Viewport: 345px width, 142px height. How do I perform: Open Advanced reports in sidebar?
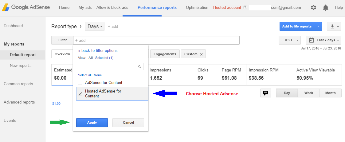[x=19, y=102]
